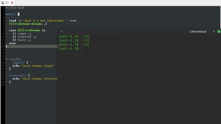Screen dimensions: 221x124
Task: Click the '3) texto ;;' case option
Action: pos(22,40)
